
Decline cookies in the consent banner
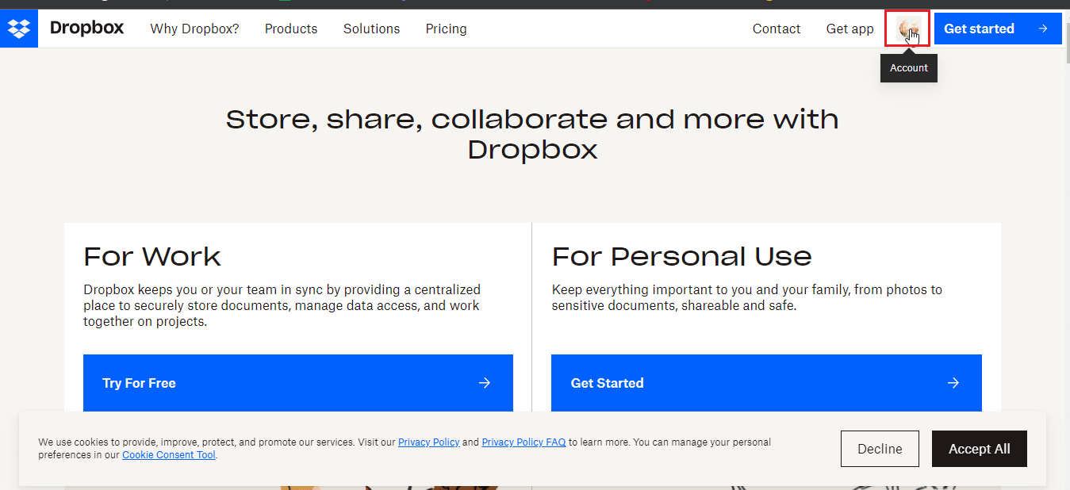[880, 448]
